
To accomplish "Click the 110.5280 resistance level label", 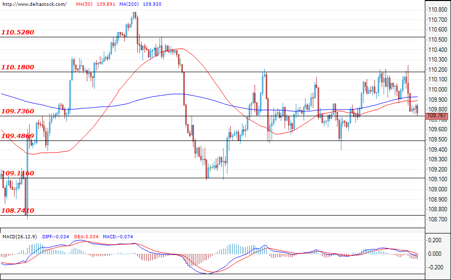I will tap(17, 32).
